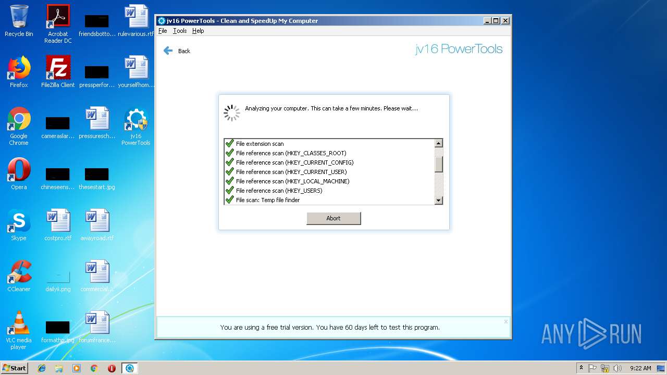Select commercial document desktop file
Viewport: 667px width, 375px height.
click(97, 276)
